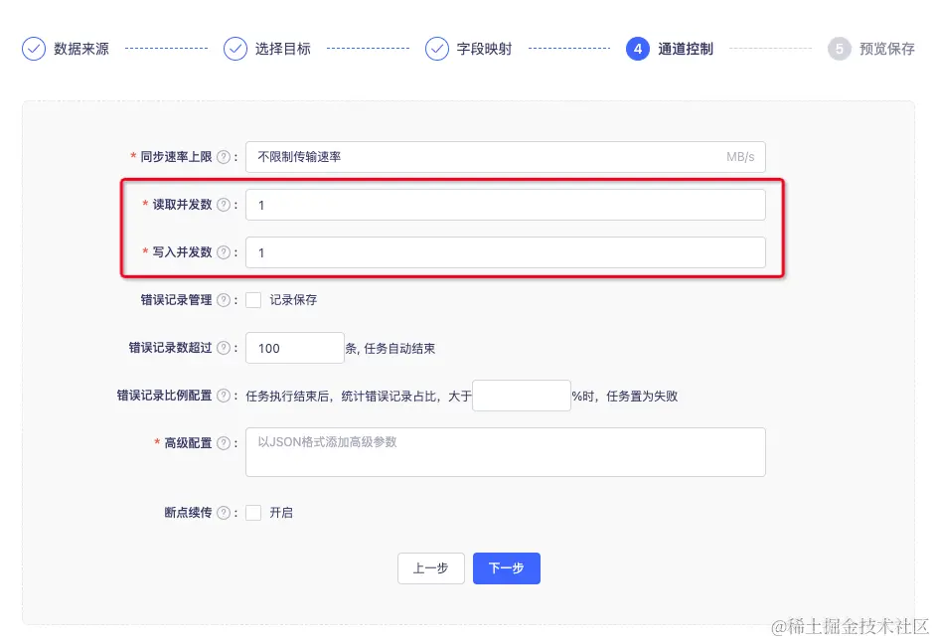Focus the 写入并发数 input field
Screen dimensions: 936x643
(x=506, y=252)
